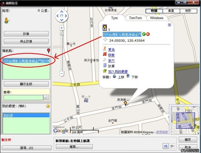Screen dimensions: 201x153
Task: Pan the map right with the arrow
Action: (66, 16)
